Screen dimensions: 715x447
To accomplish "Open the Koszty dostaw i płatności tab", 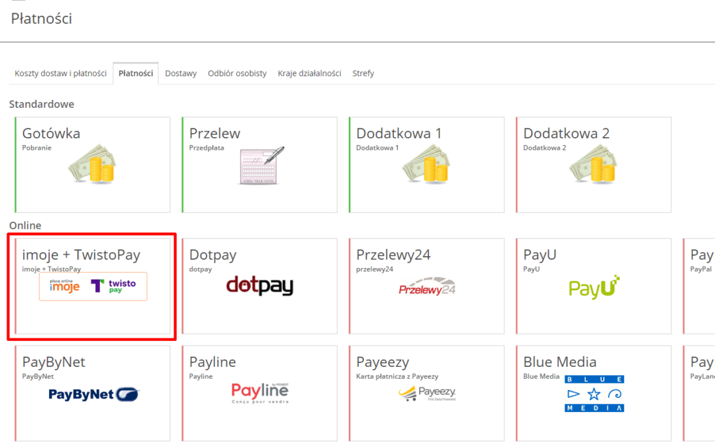I will [x=60, y=74].
